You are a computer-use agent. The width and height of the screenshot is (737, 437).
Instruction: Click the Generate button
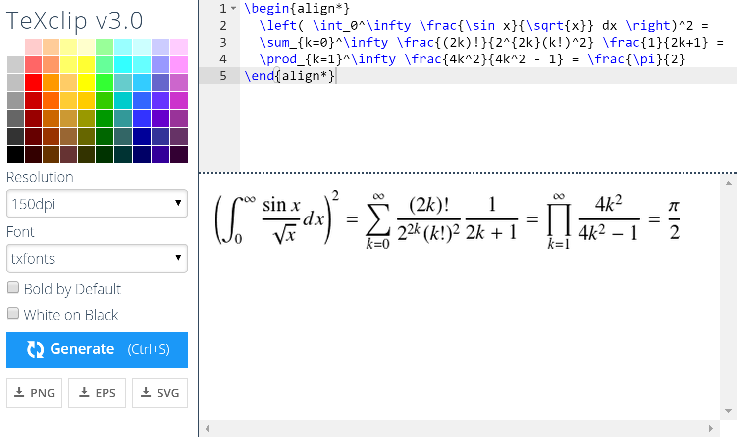tap(97, 350)
